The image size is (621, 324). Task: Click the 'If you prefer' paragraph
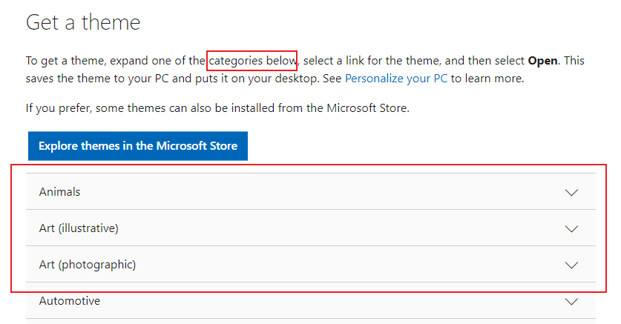[217, 108]
